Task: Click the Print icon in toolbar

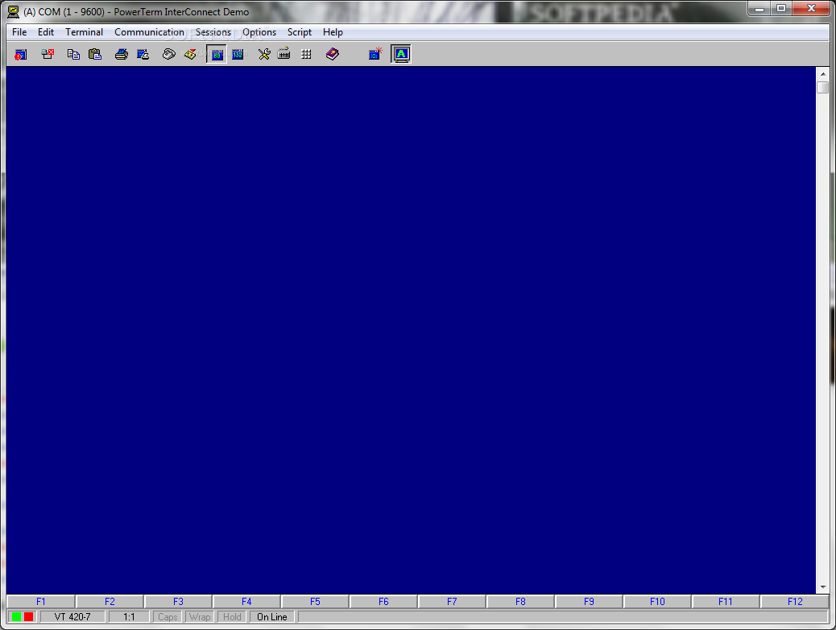Action: point(122,54)
